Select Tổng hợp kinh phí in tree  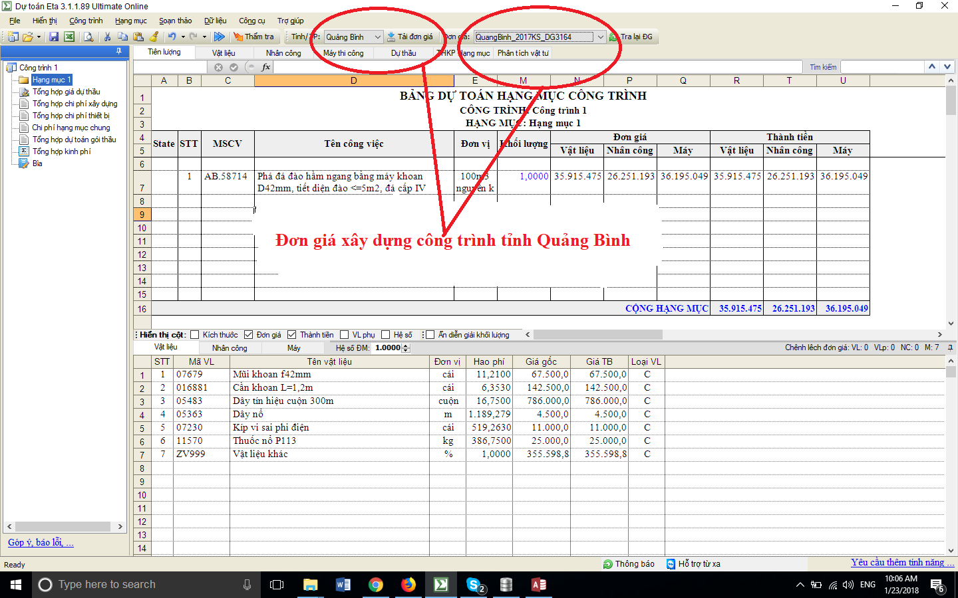coord(61,151)
